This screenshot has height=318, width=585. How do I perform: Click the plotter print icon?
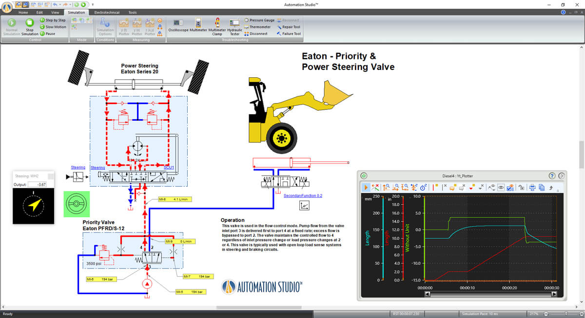coord(533,187)
